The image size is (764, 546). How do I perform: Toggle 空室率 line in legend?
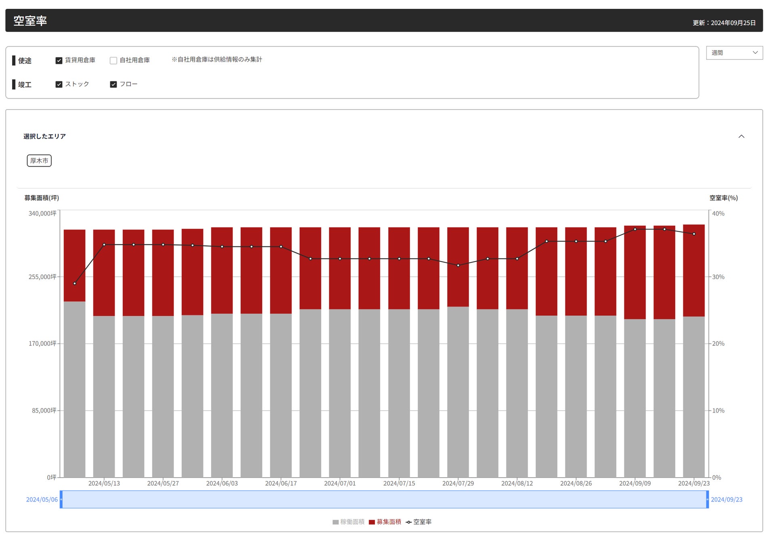click(x=419, y=522)
